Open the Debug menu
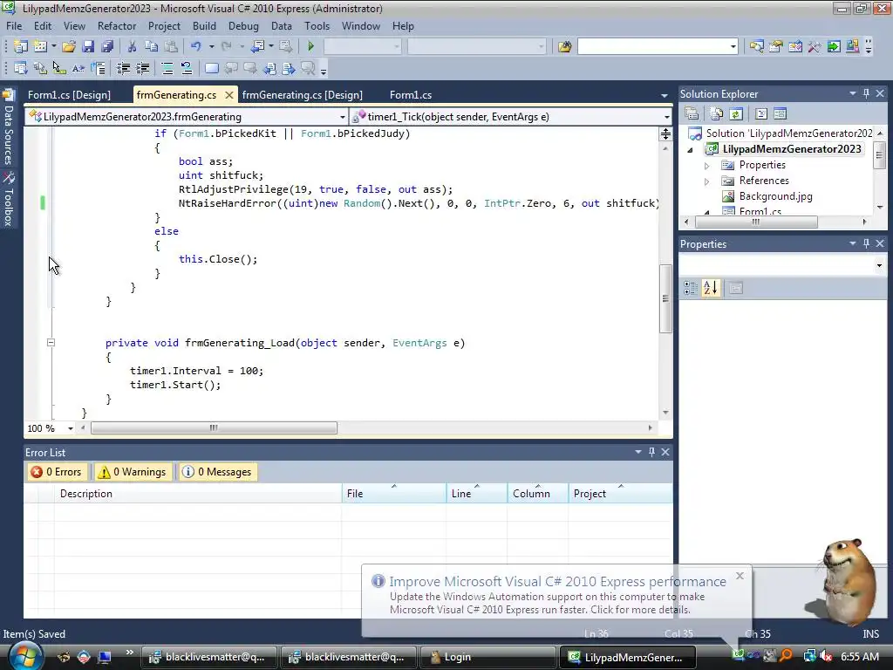The image size is (893, 670). [x=243, y=26]
